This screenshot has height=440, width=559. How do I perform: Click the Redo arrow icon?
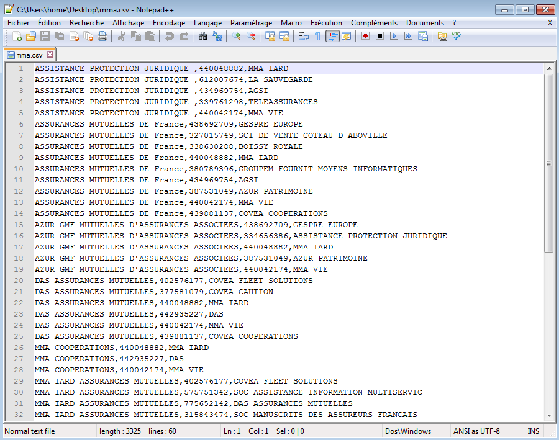[x=184, y=37]
